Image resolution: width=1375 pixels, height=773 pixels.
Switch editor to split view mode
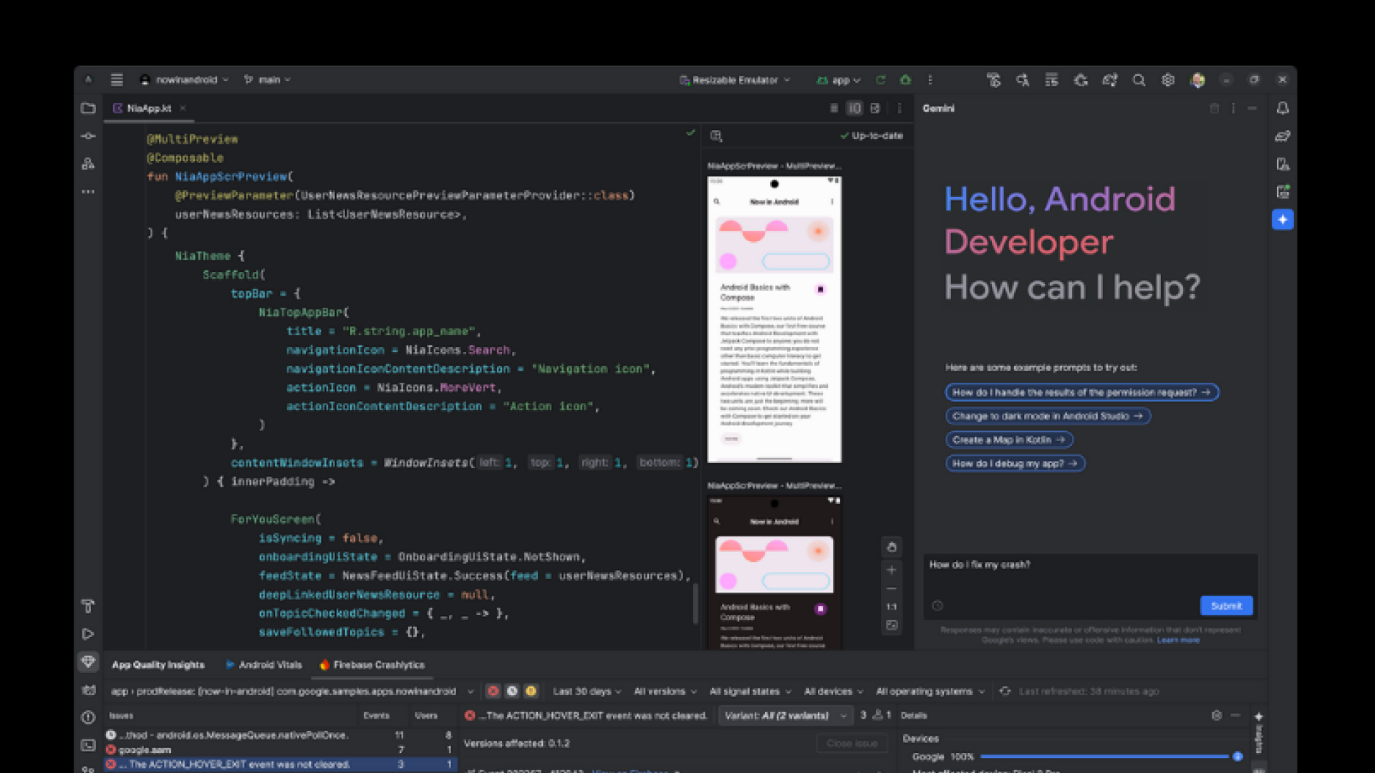tap(854, 108)
